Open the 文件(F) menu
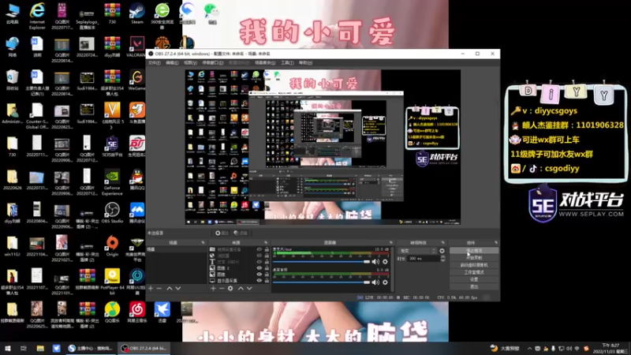 click(x=154, y=63)
